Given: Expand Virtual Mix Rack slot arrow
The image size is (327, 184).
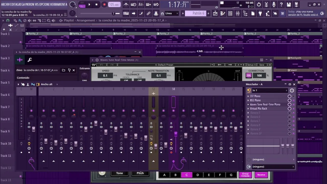Looking at the screenshot, I should [x=248, y=109].
